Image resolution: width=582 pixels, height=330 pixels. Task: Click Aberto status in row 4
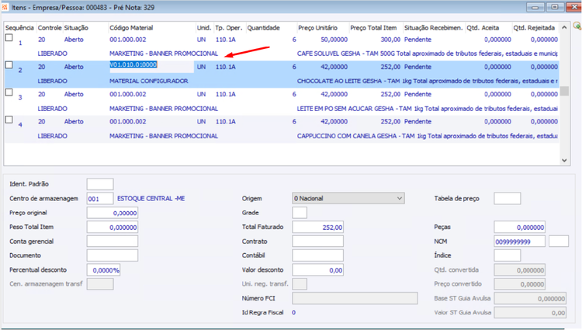click(74, 122)
